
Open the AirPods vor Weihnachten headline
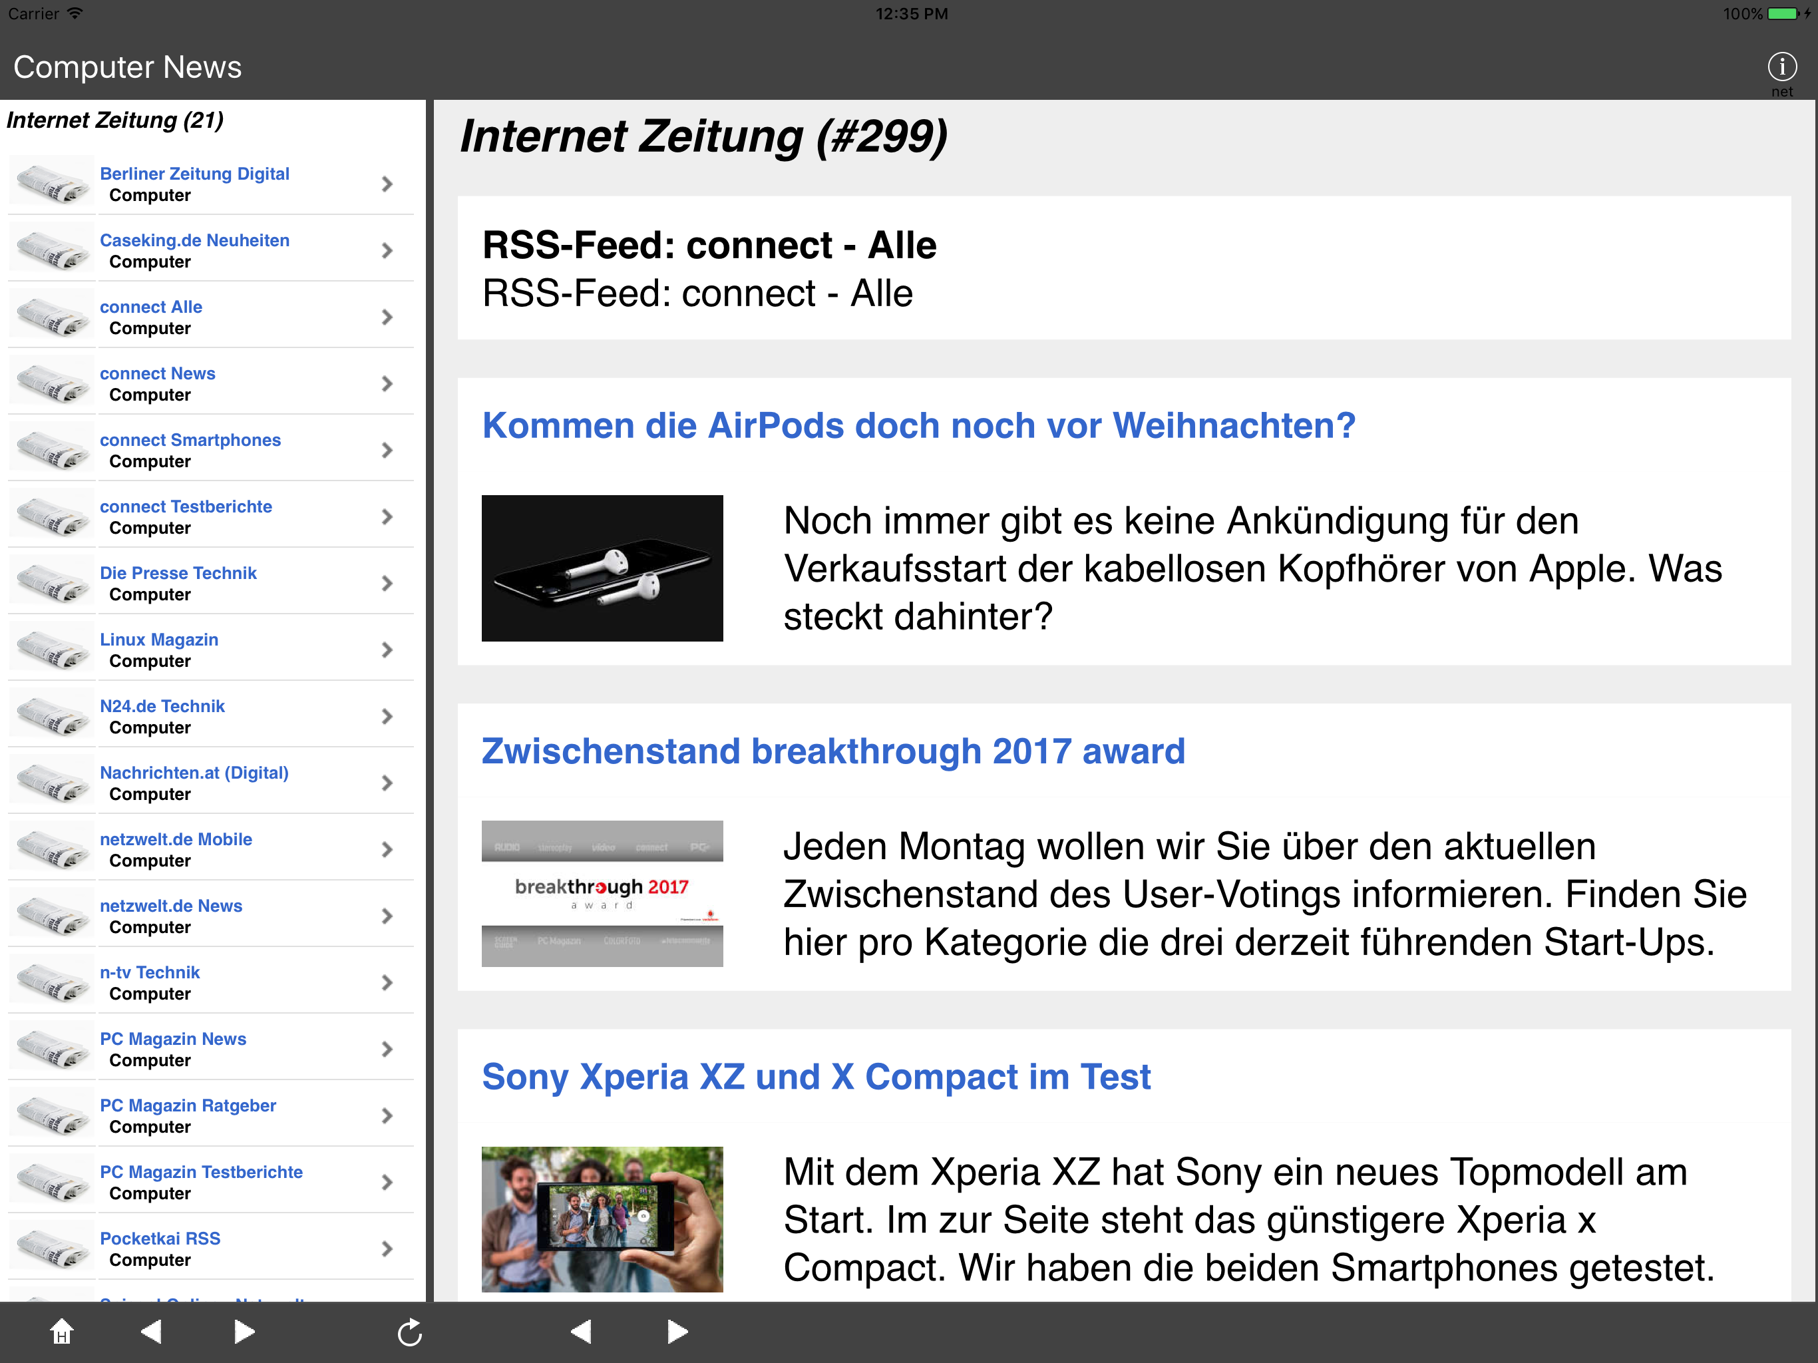[918, 426]
